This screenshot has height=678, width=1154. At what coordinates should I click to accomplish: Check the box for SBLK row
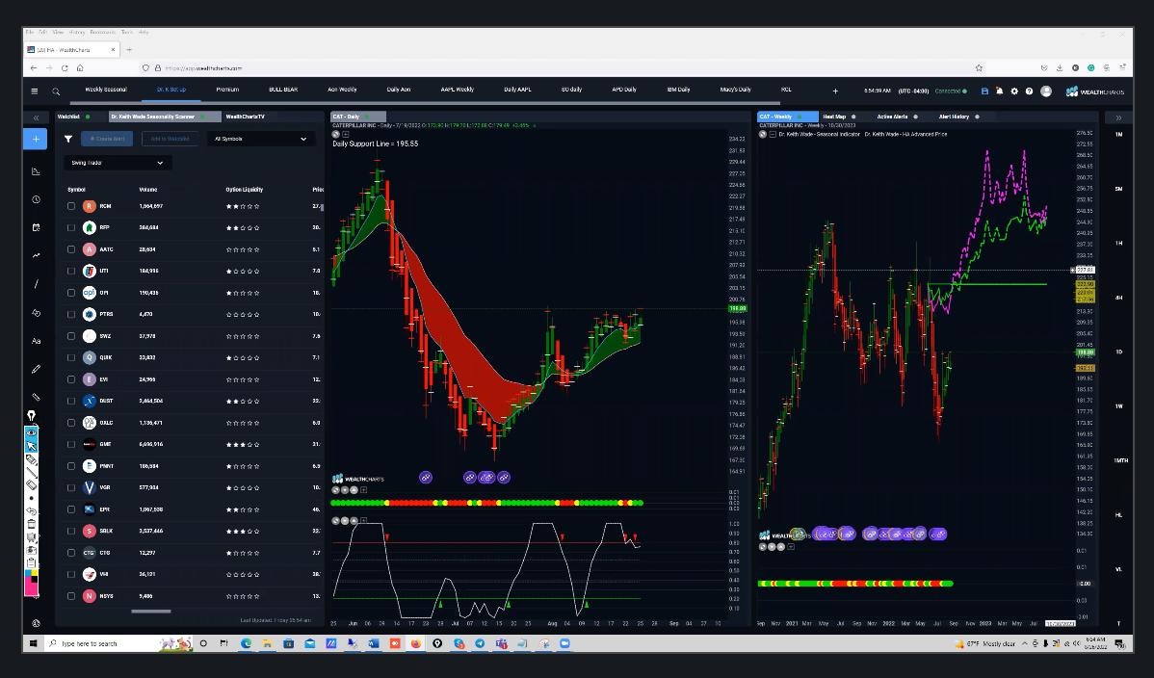tap(71, 531)
